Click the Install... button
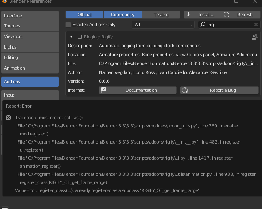Image resolution: width=262 pixels, height=209 pixels. coord(203,15)
